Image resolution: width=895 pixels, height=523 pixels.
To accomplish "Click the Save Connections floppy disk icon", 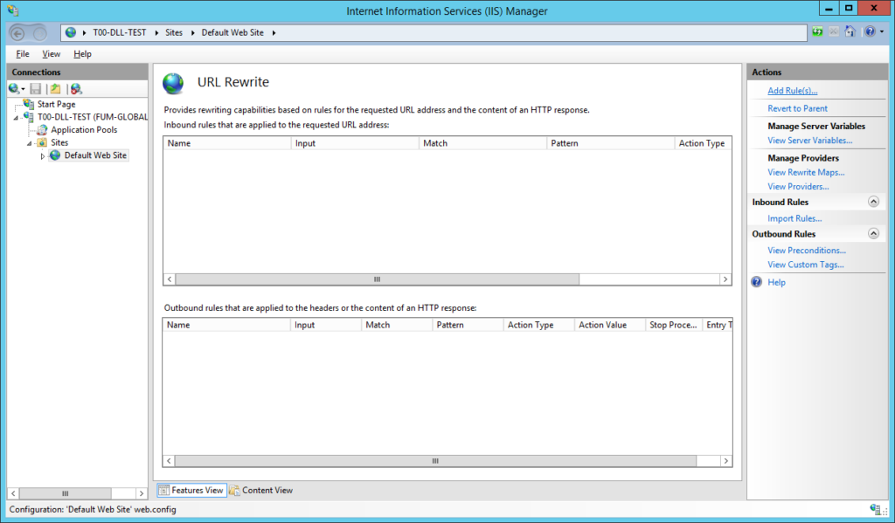I will point(35,88).
